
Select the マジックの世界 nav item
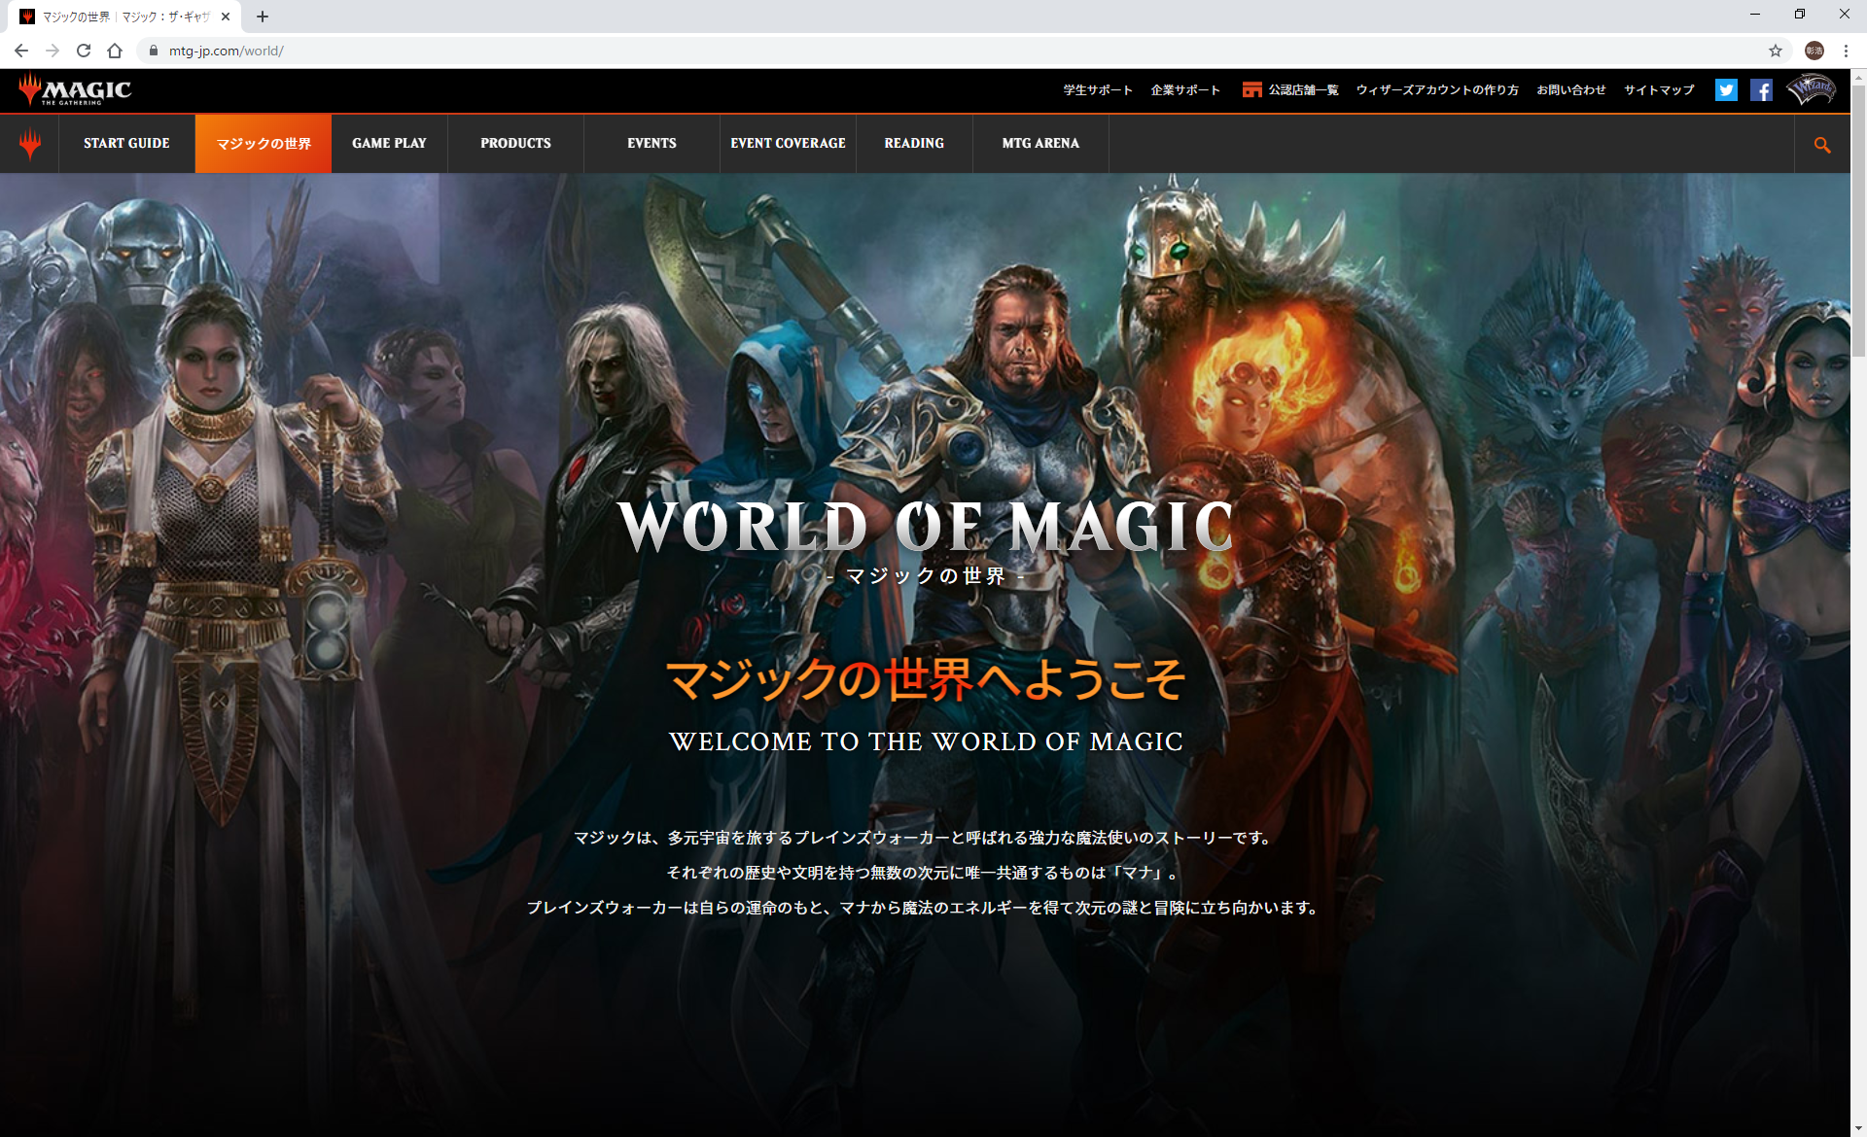tap(264, 144)
